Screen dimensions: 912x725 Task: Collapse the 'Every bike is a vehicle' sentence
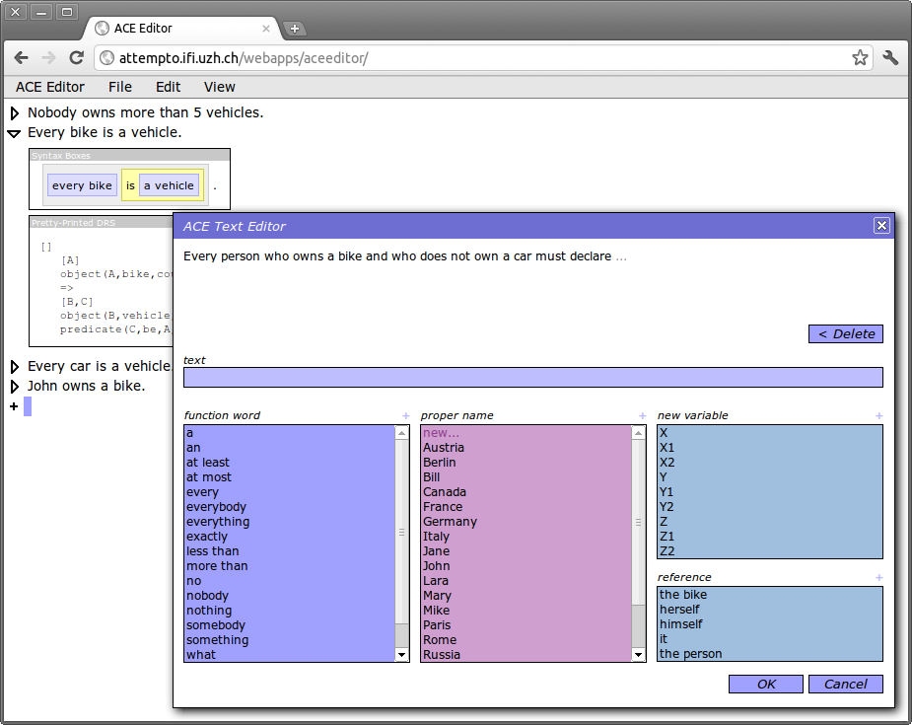pos(15,133)
